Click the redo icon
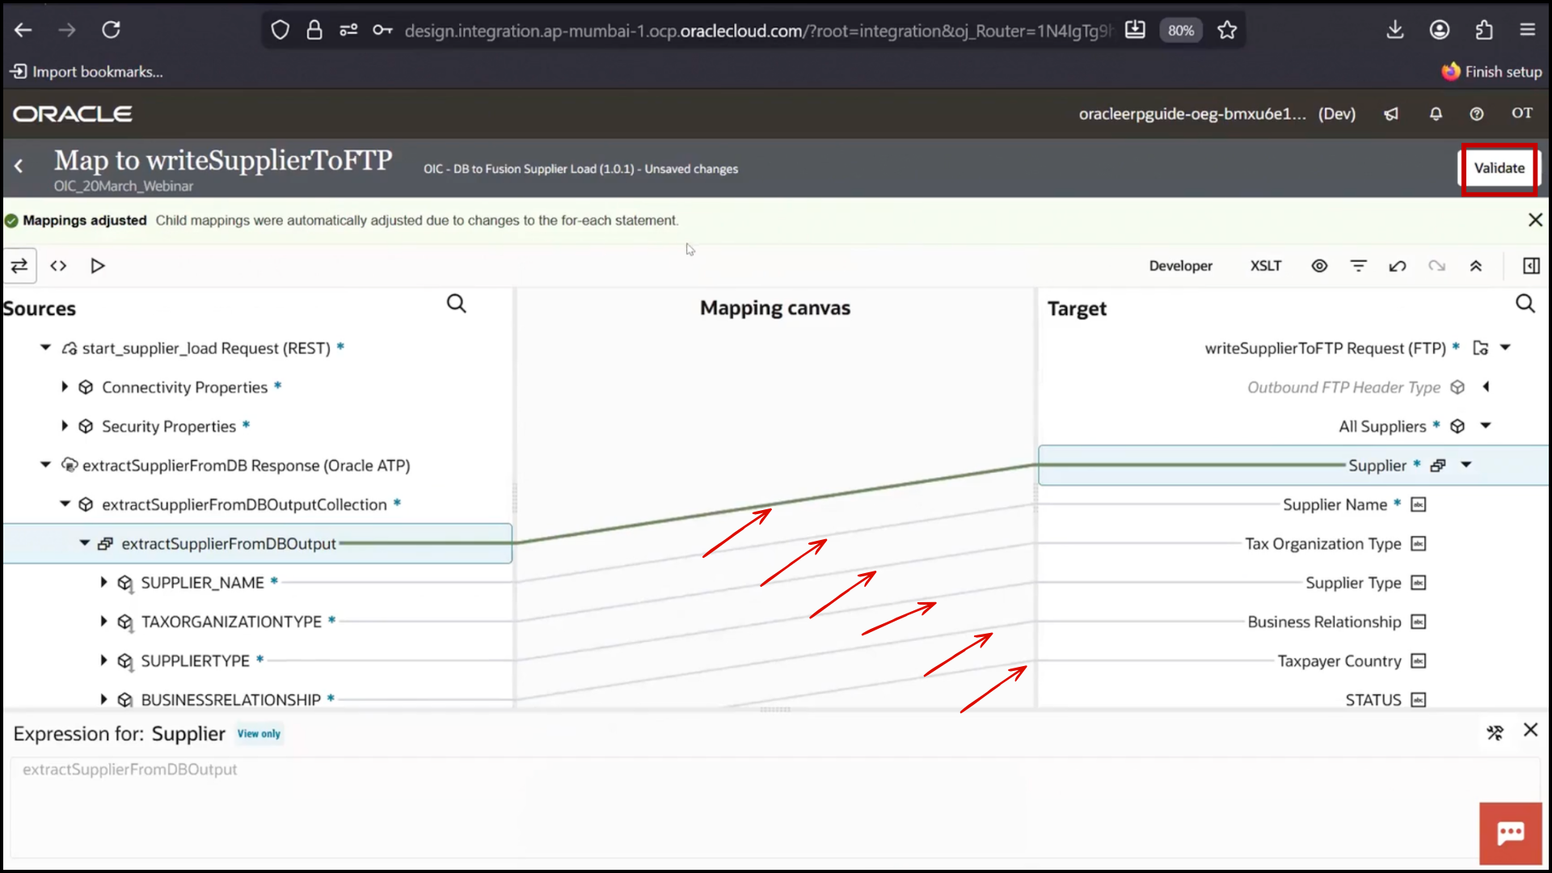This screenshot has height=873, width=1552. point(1436,266)
